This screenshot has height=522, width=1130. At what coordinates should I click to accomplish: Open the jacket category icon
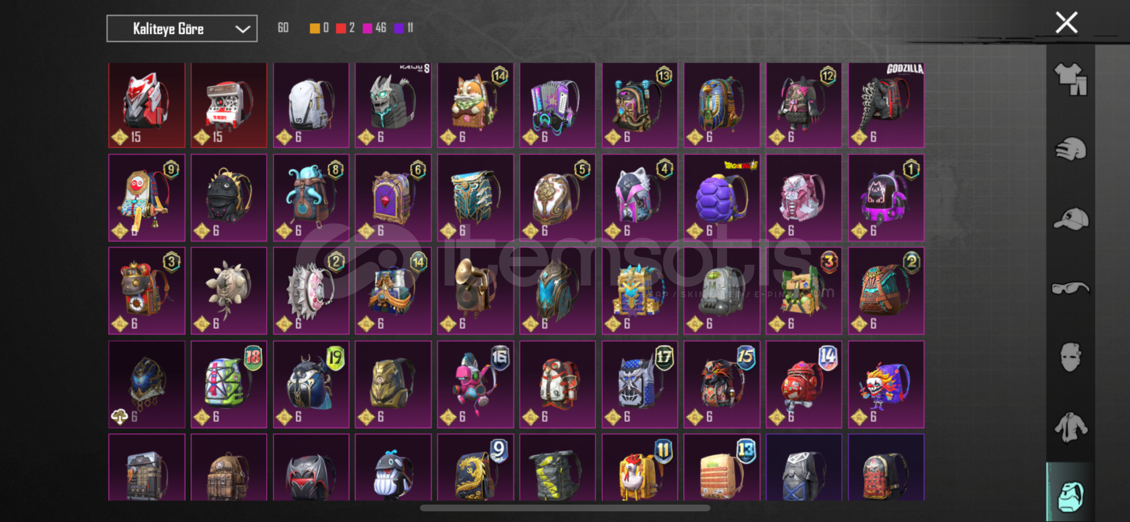[1071, 427]
